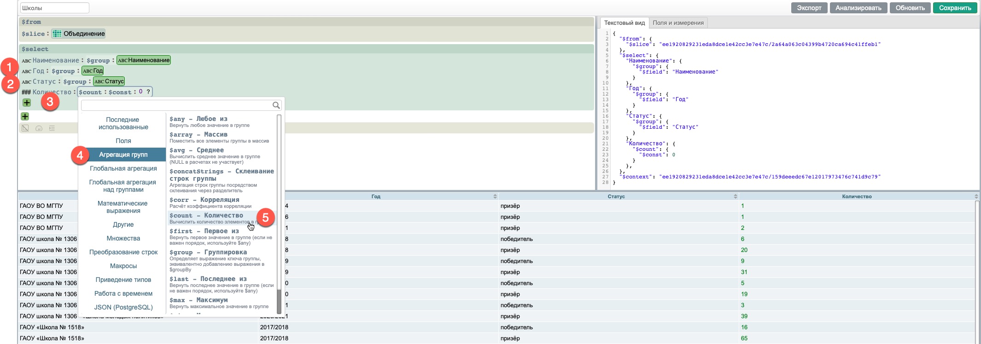Sort by the Статус column arrows
The image size is (981, 344).
(736, 196)
